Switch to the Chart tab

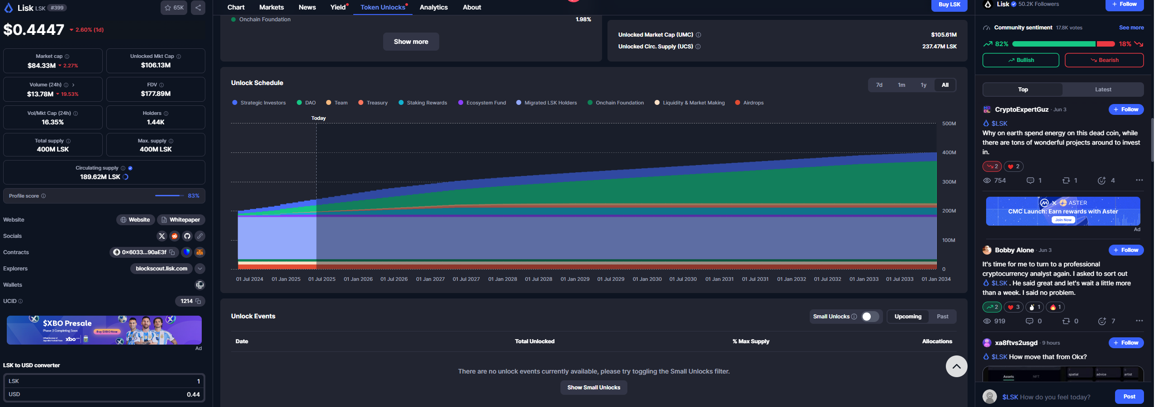pos(236,7)
